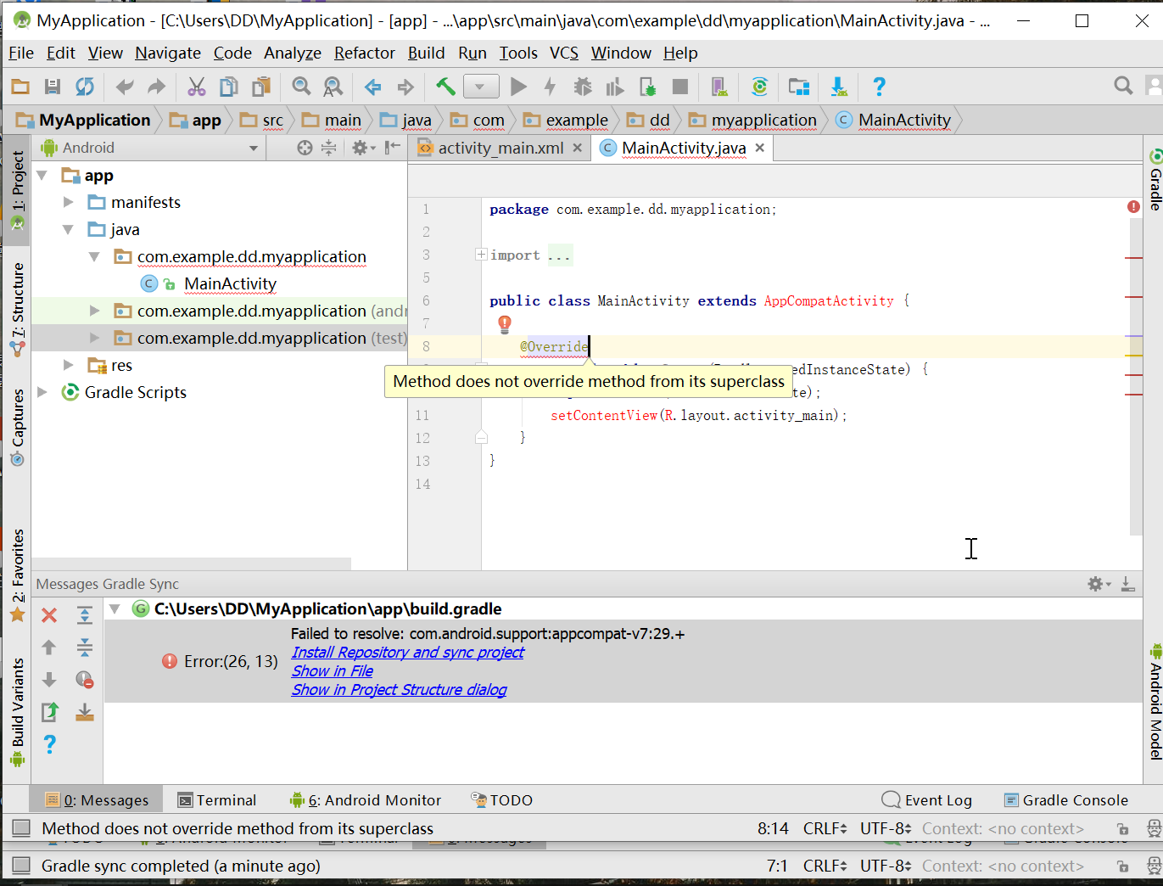Click the Stop square toolbar icon
Image resolution: width=1163 pixels, height=886 pixels.
pyautogui.click(x=679, y=86)
